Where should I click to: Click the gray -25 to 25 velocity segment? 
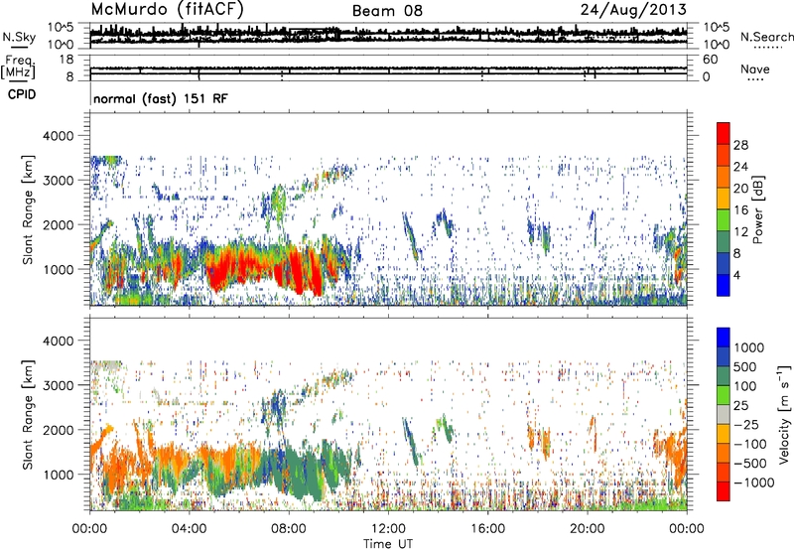[724, 414]
